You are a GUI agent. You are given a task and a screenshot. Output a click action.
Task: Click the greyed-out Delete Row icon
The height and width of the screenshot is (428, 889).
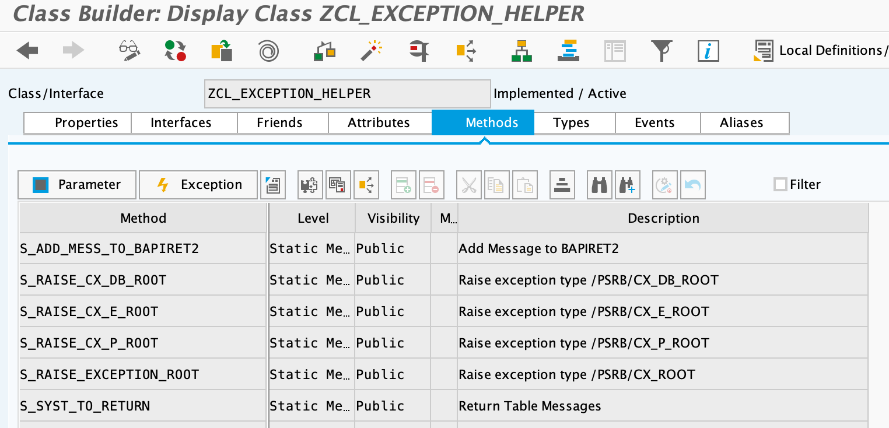[x=432, y=185]
